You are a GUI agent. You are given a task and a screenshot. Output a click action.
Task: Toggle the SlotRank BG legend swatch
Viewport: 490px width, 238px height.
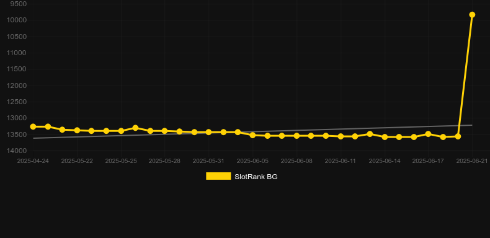coord(218,176)
